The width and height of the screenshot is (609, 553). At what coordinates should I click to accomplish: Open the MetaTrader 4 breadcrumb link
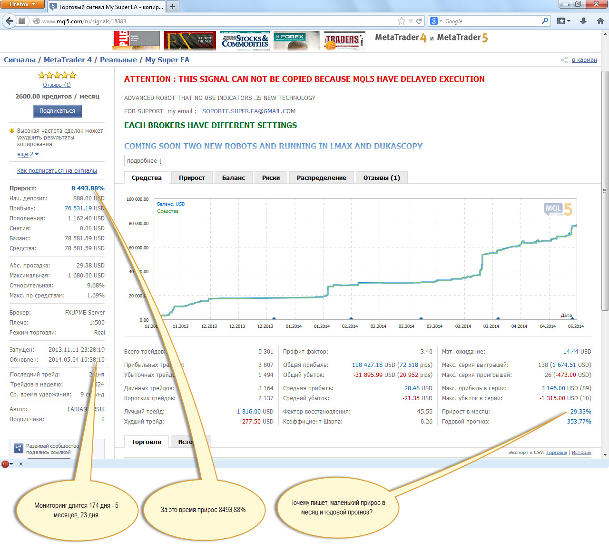pos(68,60)
